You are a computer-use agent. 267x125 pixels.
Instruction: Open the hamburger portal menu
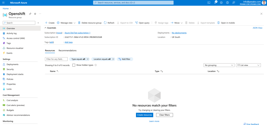4,3
